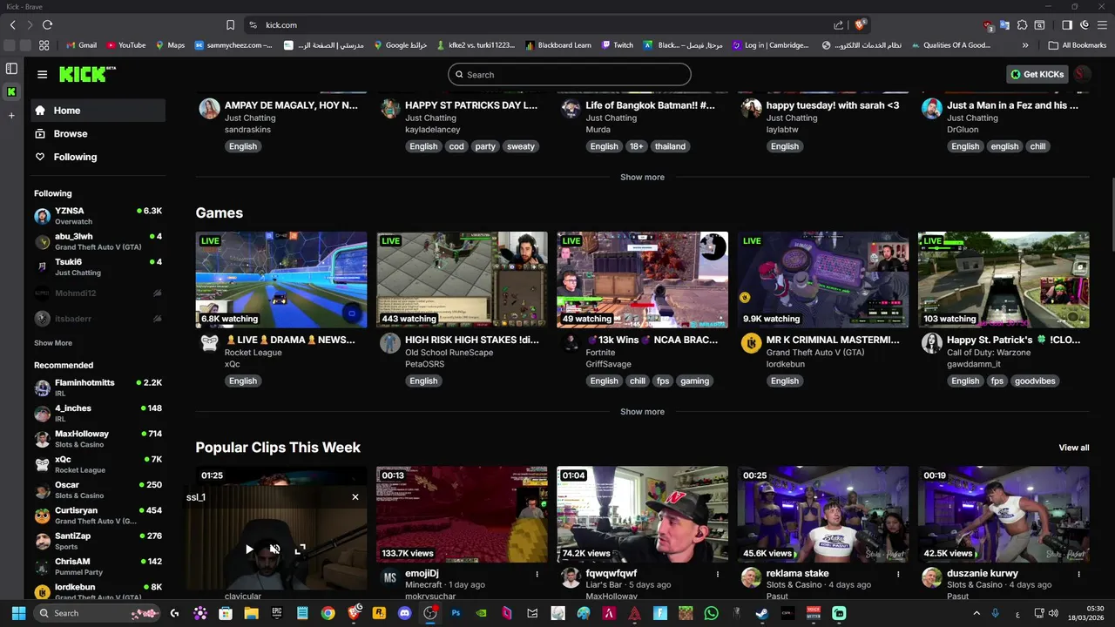Expand ssl_1 mini player to fullscreen
This screenshot has height=627, width=1115.
pos(300,549)
